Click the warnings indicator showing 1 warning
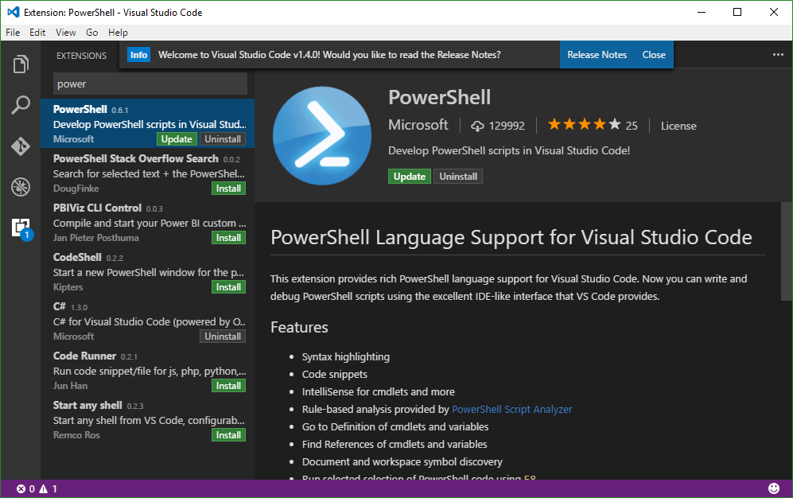This screenshot has width=793, height=498. 47,488
